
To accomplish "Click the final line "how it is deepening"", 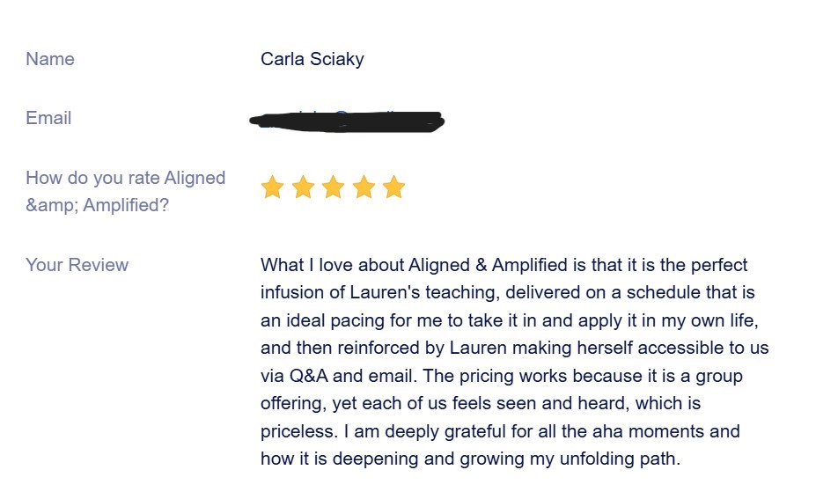I will pos(471,459).
